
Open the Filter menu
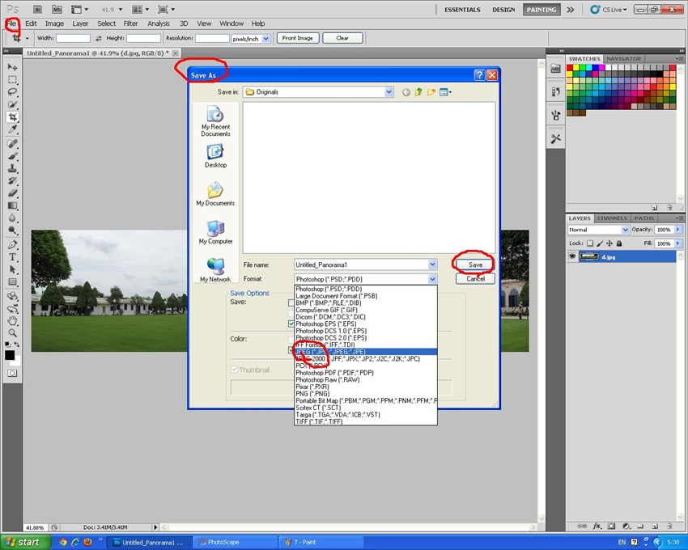[x=130, y=23]
